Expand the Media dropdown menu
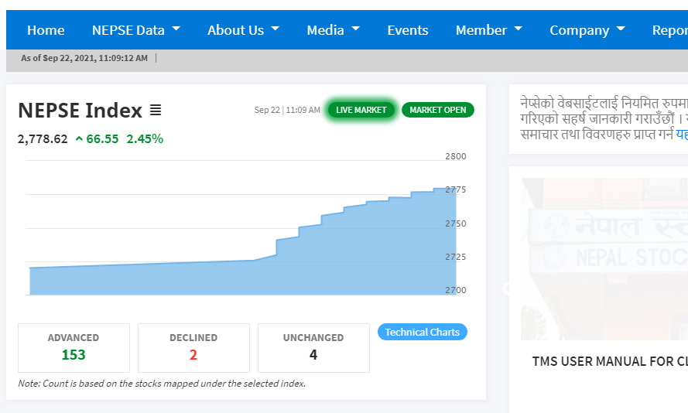 (x=333, y=30)
